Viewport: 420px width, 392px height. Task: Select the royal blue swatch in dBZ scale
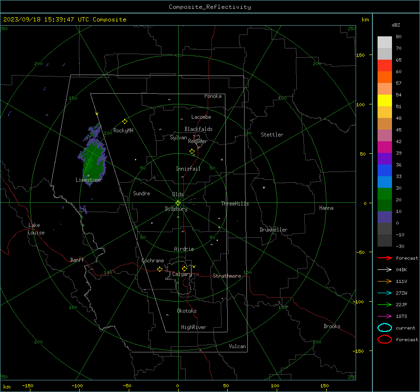pos(385,171)
